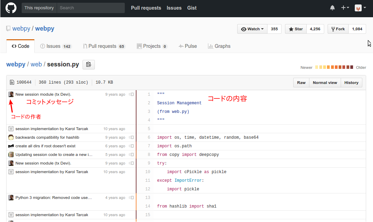This screenshot has width=373, height=222.
Task: View blame prior to create all dirs change
Action: (x=131, y=146)
